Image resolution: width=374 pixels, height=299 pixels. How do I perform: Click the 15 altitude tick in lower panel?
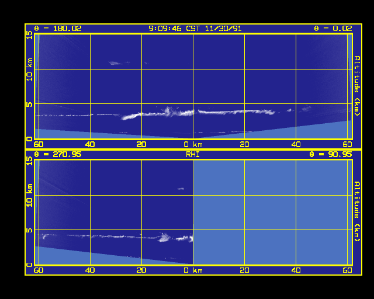point(29,161)
